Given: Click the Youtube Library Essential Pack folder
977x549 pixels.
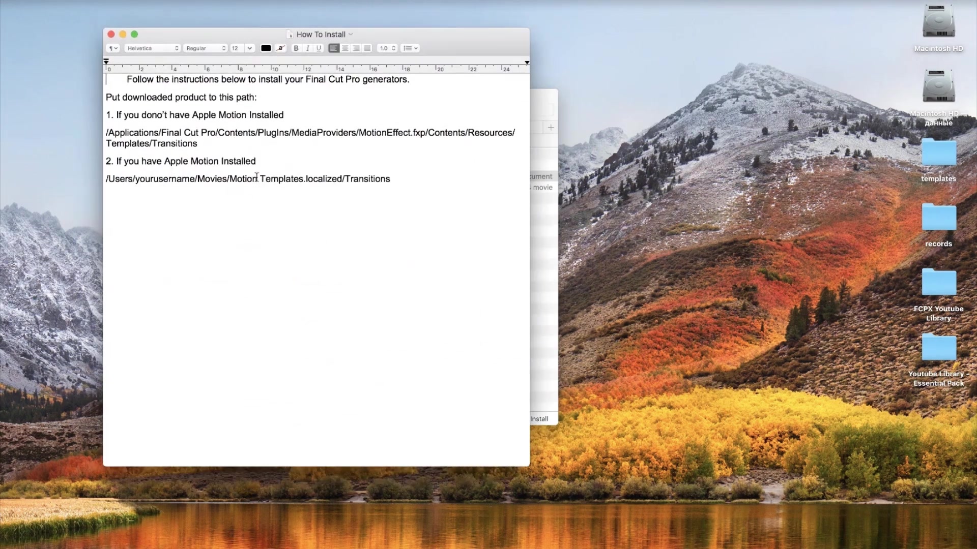Looking at the screenshot, I should (938, 349).
